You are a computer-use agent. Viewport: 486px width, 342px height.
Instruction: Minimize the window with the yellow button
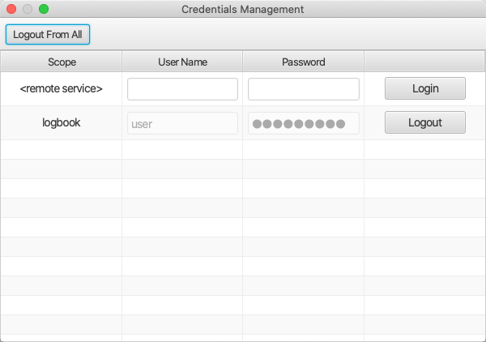(x=28, y=10)
